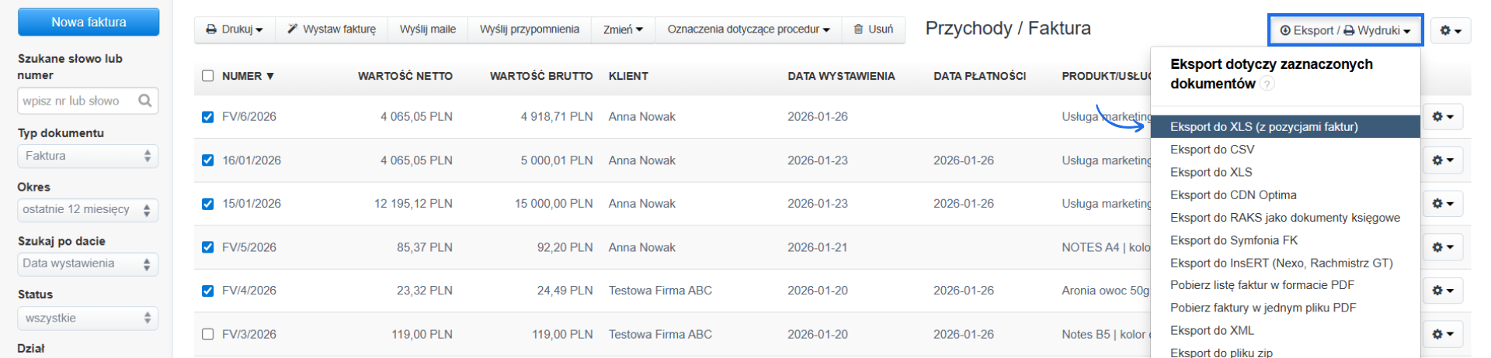
Task: Toggle the select-all checkbox in header
Action: tap(207, 76)
